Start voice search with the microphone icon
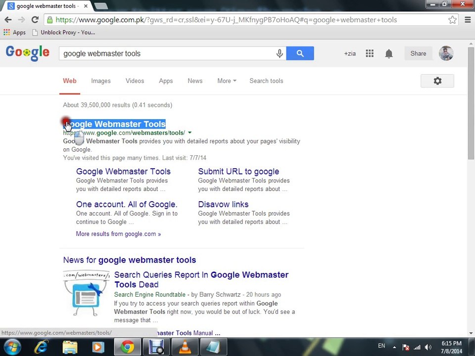The height and width of the screenshot is (356, 475). [280, 53]
